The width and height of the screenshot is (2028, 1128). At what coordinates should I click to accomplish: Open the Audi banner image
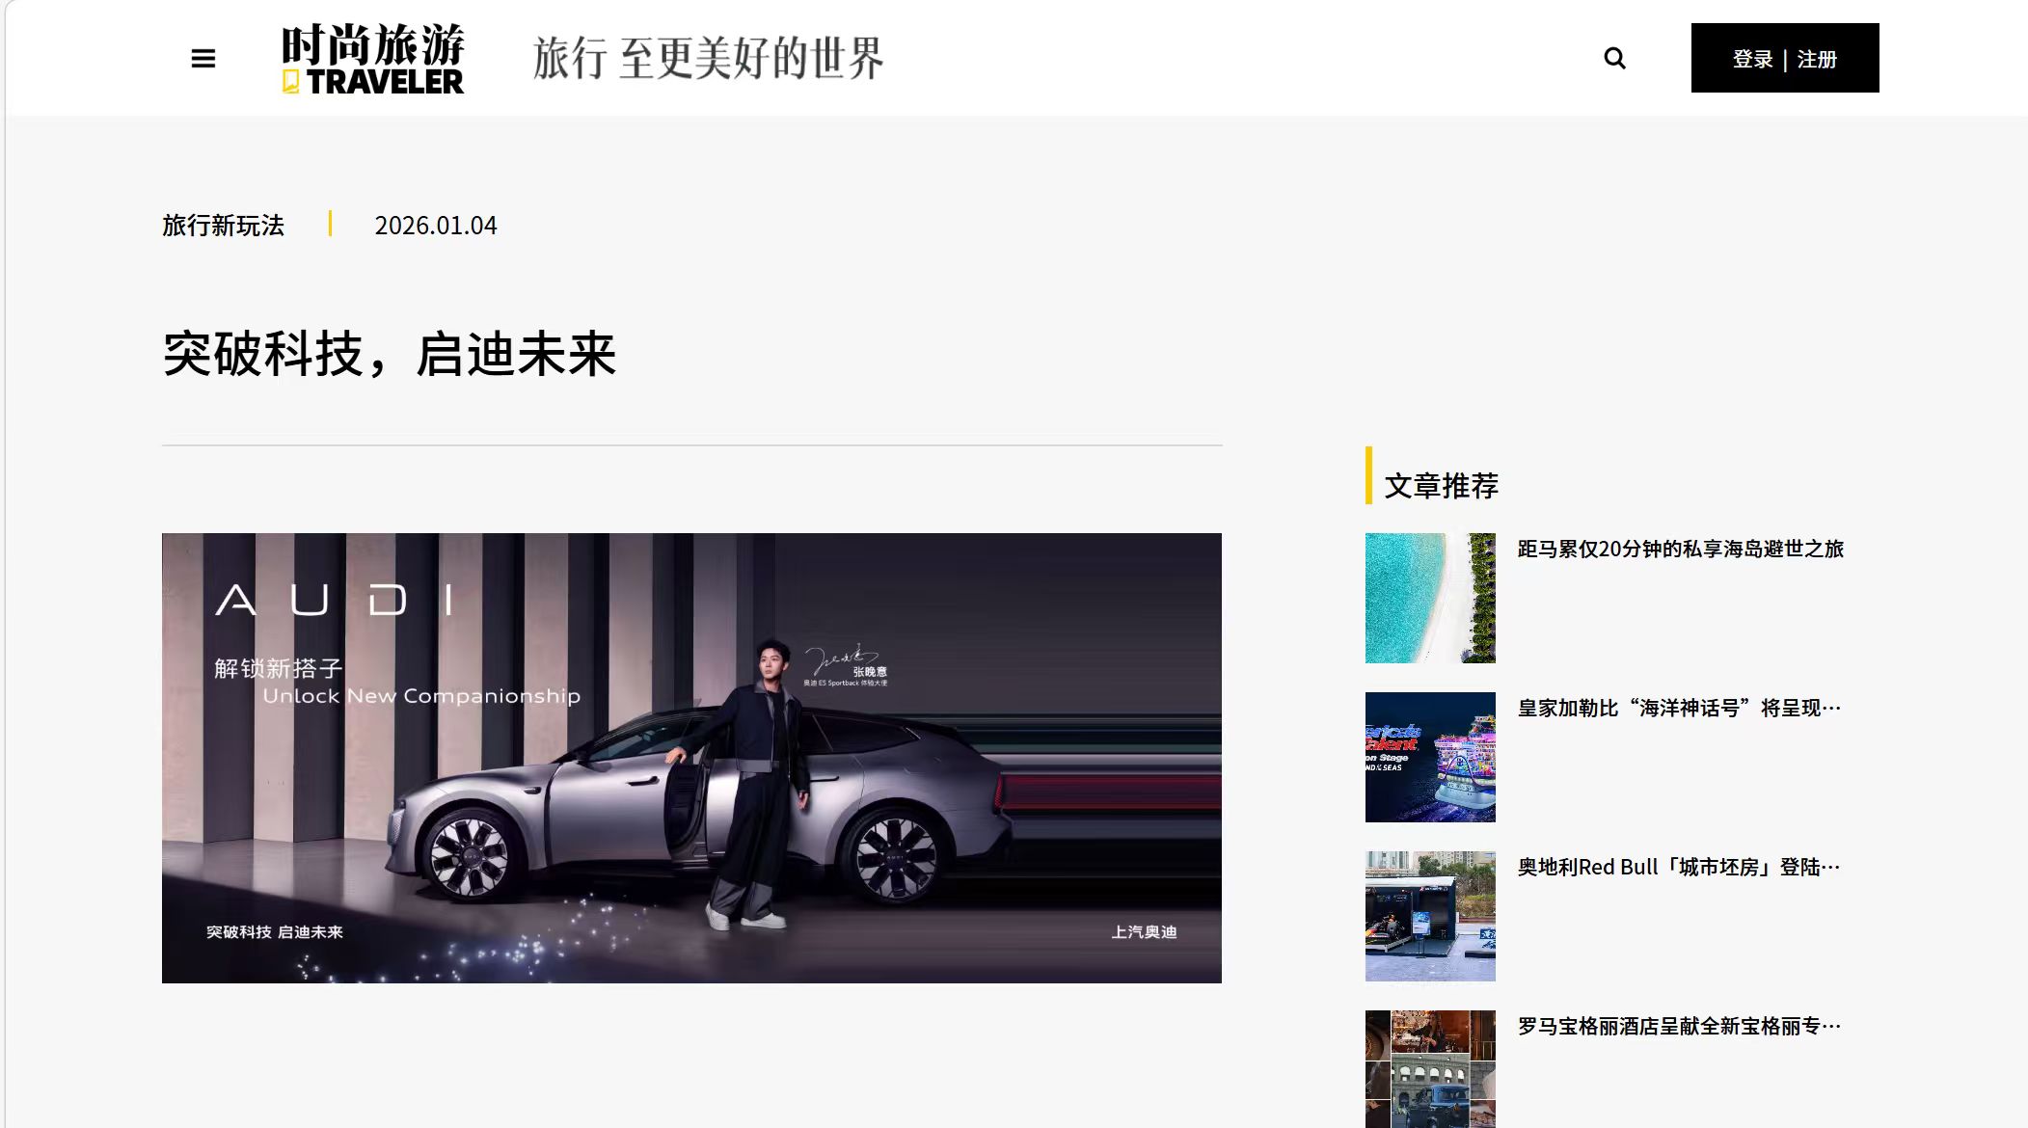click(691, 758)
